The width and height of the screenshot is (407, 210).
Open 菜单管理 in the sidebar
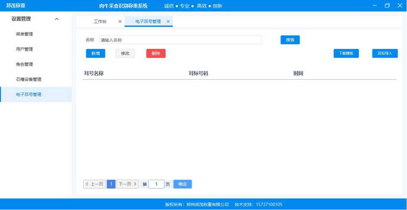click(24, 34)
